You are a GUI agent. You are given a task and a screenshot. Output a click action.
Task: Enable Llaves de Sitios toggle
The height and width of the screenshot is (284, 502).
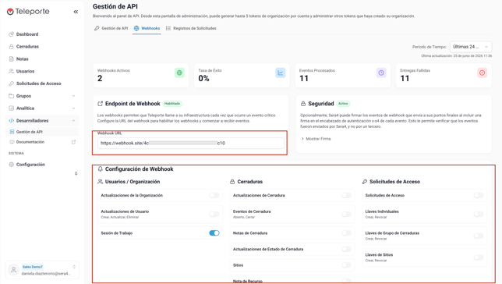[479, 257]
